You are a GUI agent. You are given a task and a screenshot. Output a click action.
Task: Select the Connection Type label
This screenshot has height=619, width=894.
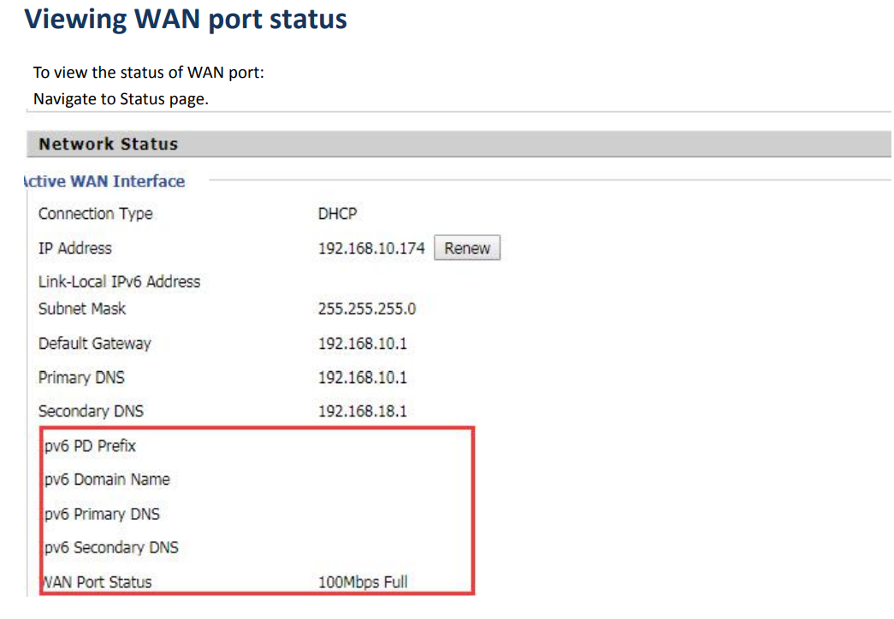click(x=95, y=214)
